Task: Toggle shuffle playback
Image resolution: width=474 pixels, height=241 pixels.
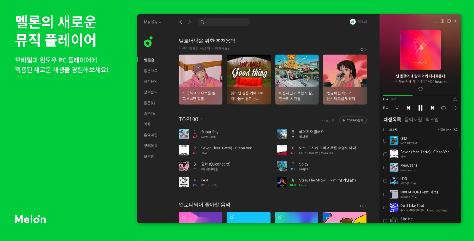Action: pyautogui.click(x=397, y=108)
